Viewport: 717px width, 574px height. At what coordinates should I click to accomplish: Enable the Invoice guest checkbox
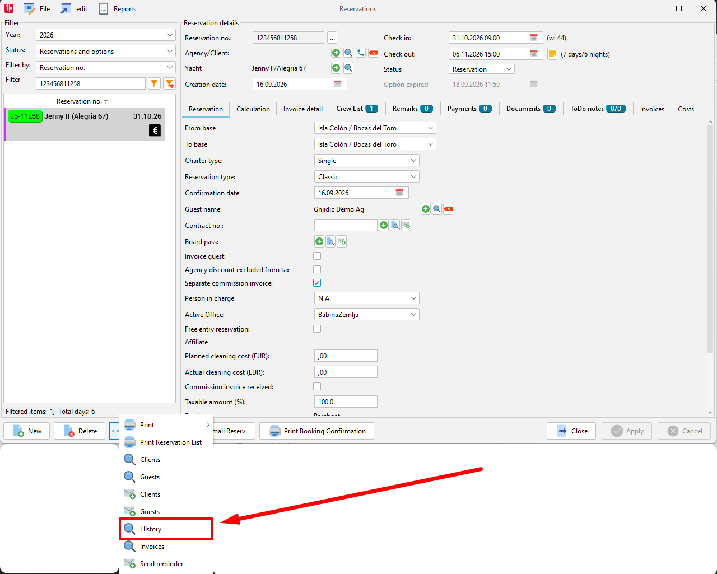(317, 256)
